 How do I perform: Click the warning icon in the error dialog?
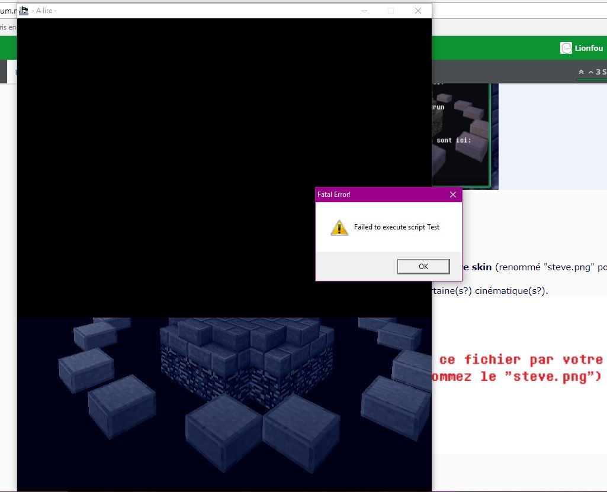click(x=339, y=227)
